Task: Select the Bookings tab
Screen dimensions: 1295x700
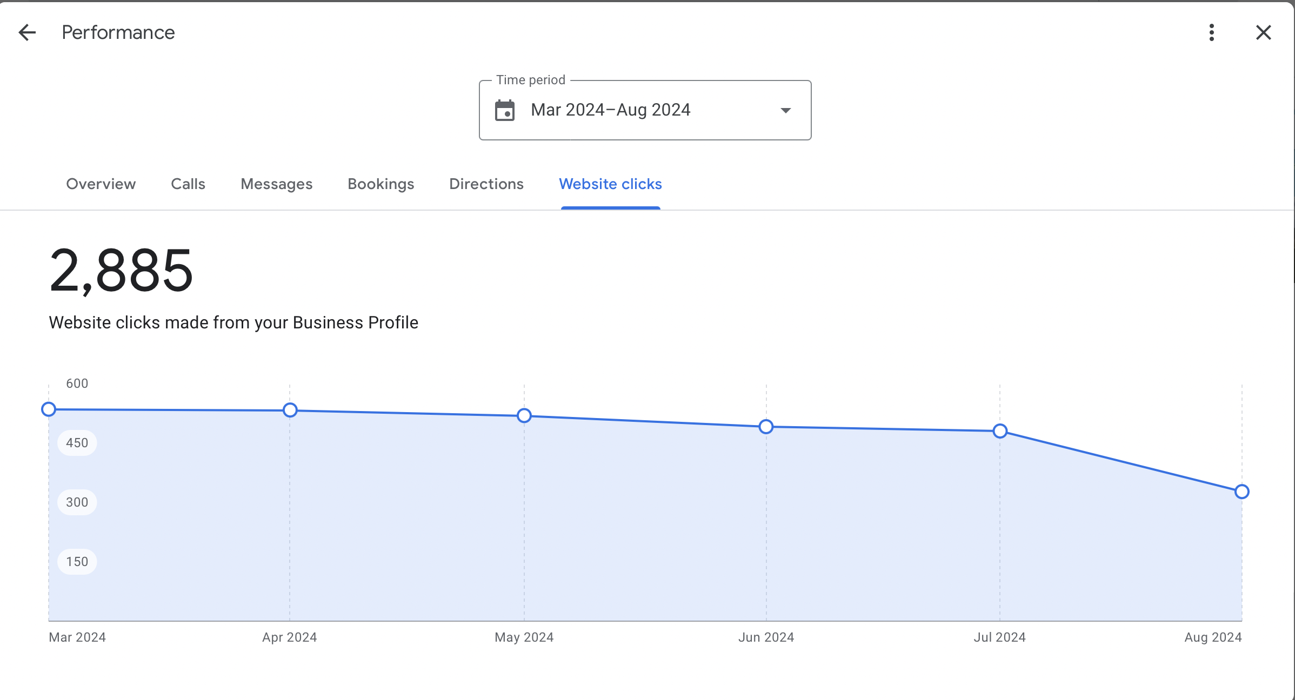Action: (381, 184)
